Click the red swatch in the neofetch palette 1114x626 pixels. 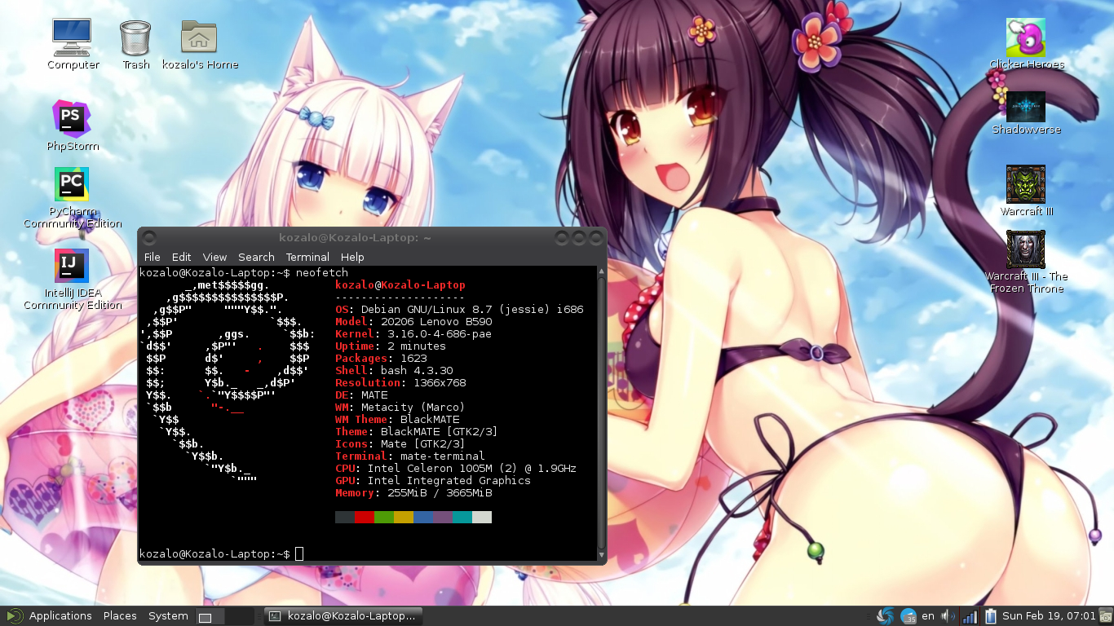pyautogui.click(x=365, y=517)
